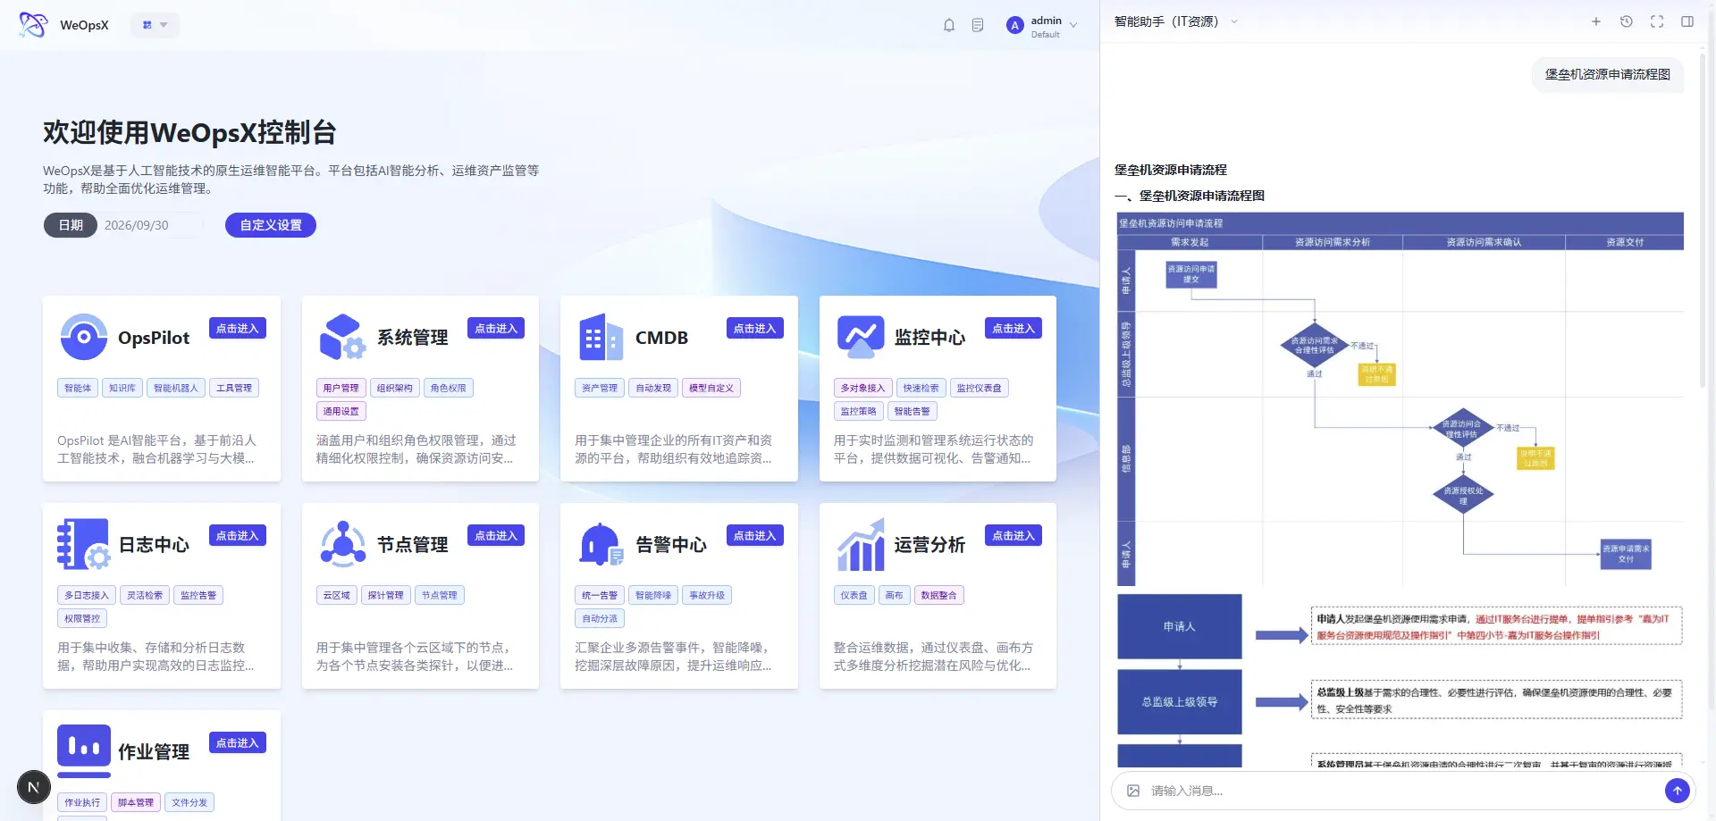Select the 灵活检索 tag in 日志中心
The width and height of the screenshot is (1716, 821).
click(145, 595)
